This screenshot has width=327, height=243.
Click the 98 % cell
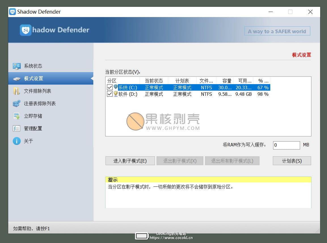click(x=263, y=94)
